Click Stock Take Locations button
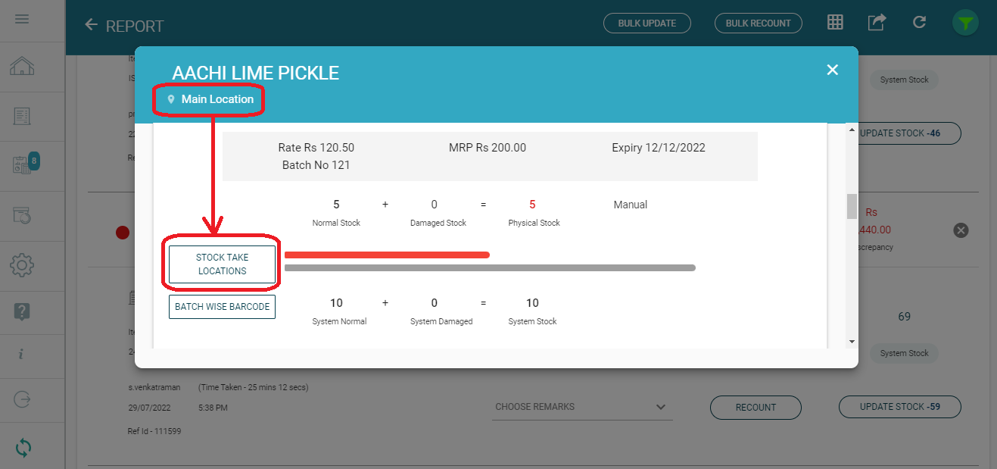Screen dimensions: 997x469 (222, 264)
